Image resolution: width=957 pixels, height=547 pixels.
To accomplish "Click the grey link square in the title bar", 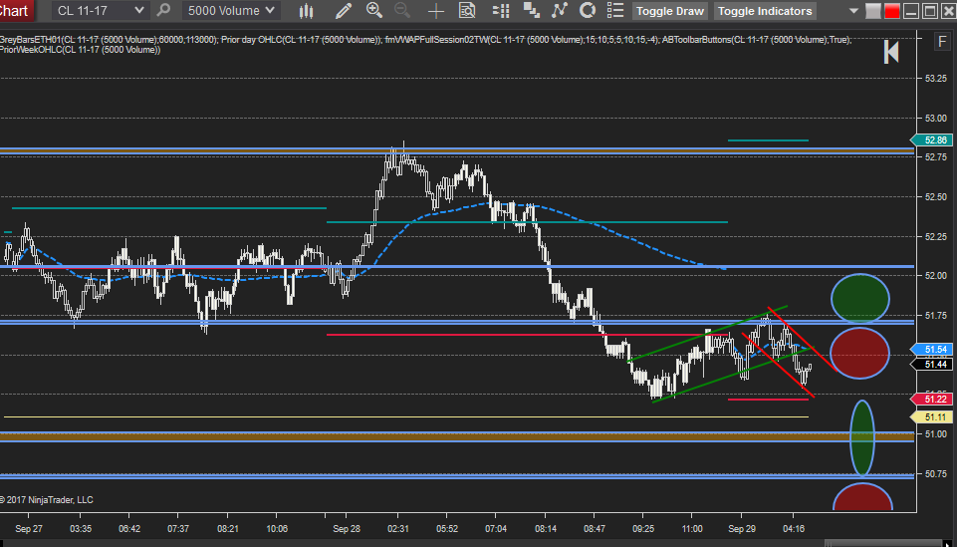I will click(x=873, y=11).
